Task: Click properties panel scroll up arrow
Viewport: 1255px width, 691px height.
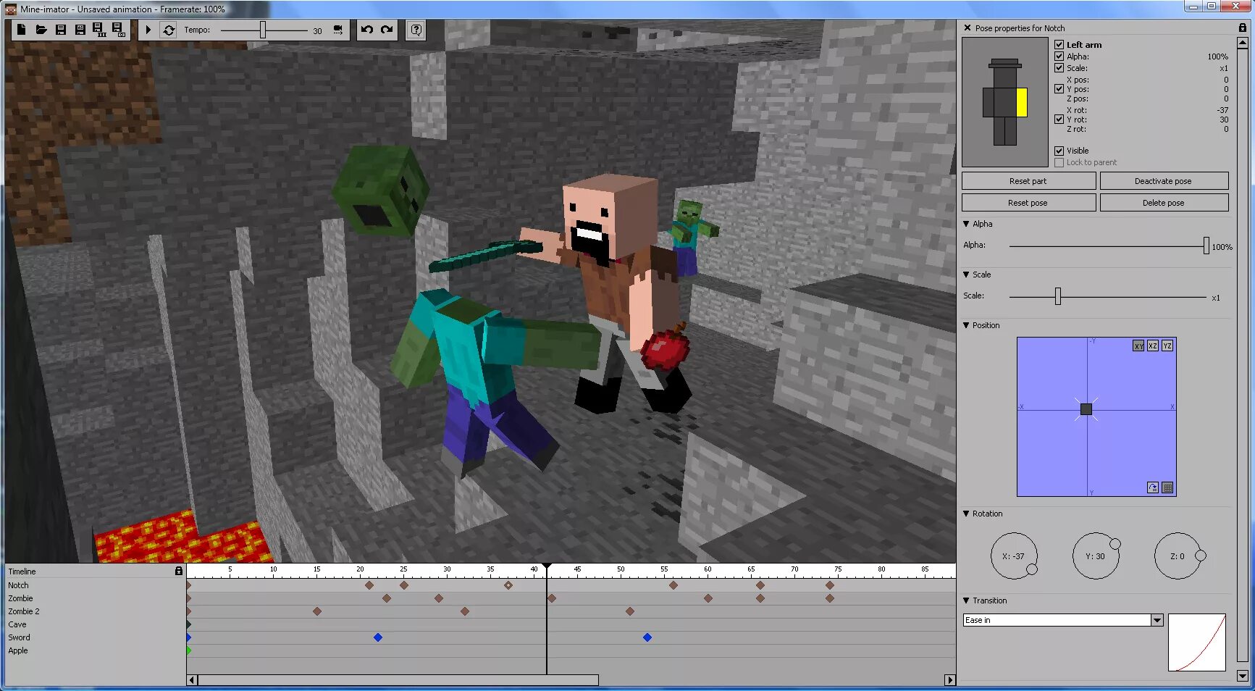Action: click(1243, 43)
